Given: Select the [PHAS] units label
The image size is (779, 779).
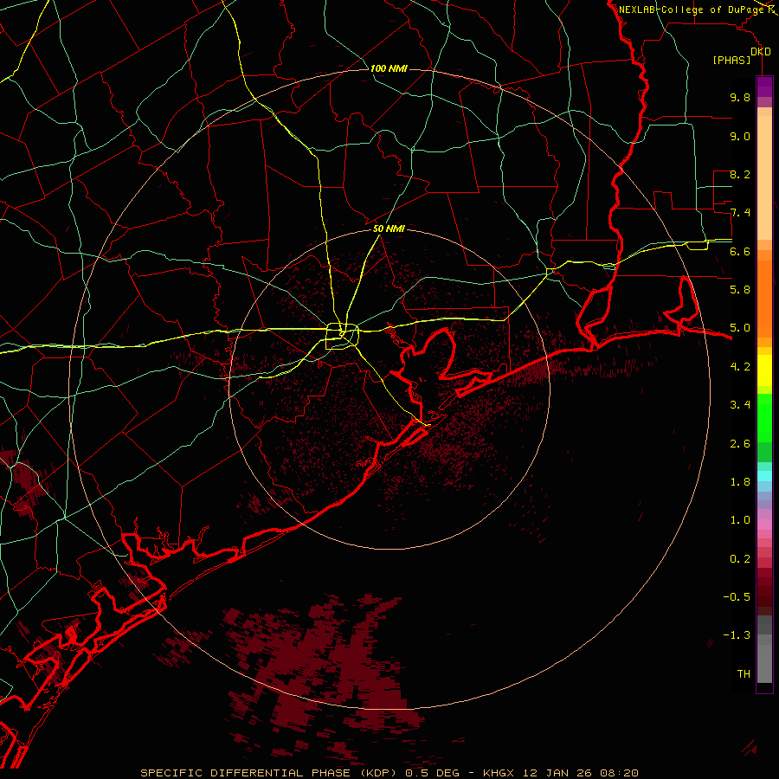Looking at the screenshot, I should [x=731, y=60].
